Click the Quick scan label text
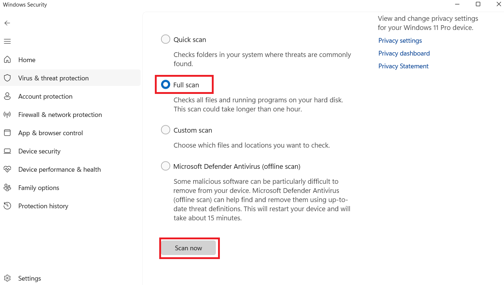The image size is (504, 285). click(x=190, y=39)
